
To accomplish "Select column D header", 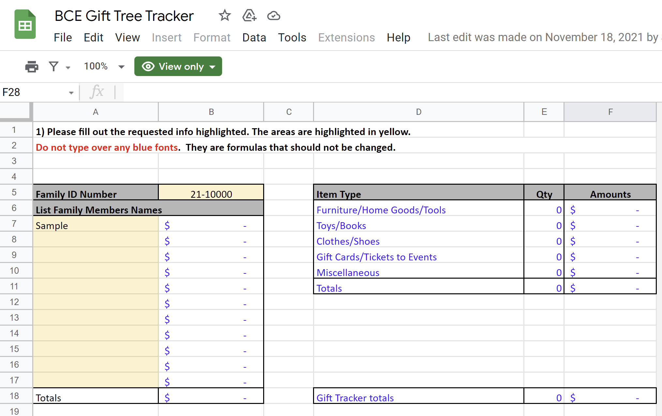I will 418,112.
